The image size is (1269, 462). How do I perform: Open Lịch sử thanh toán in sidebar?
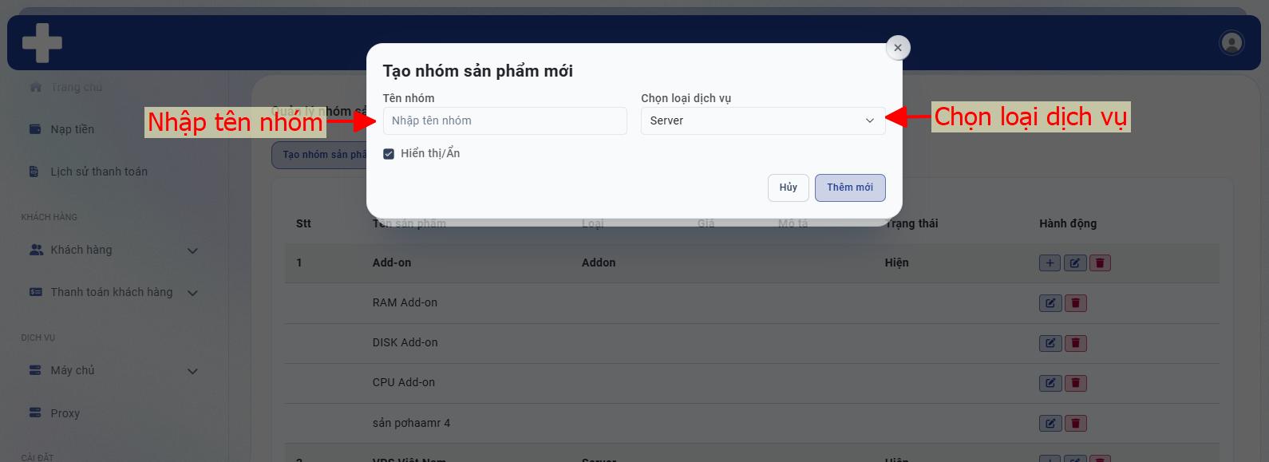click(99, 172)
